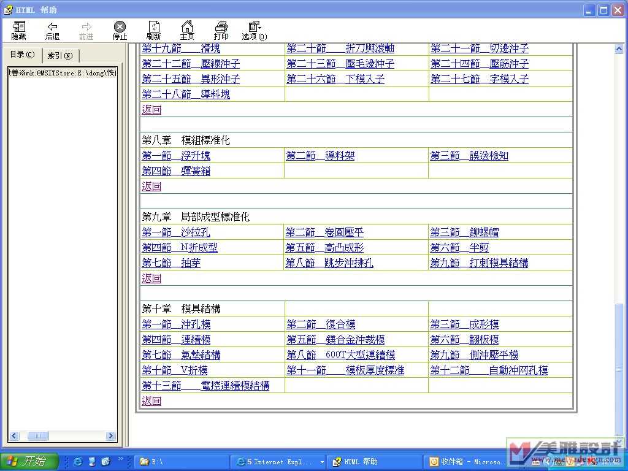The image size is (628, 471).
Task: Open link 第二十一節 切邊沖子
Action: 480,48
